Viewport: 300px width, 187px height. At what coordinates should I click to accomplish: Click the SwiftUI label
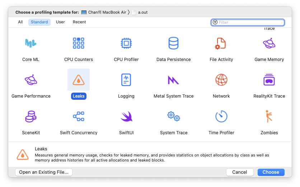[126, 133]
